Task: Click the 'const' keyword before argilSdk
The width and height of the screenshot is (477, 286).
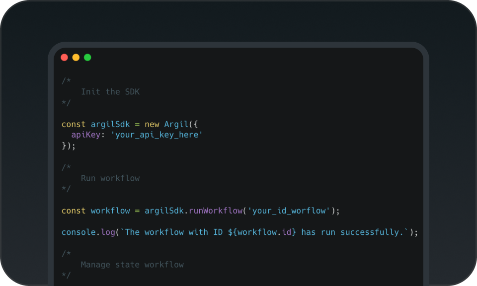Action: [74, 124]
